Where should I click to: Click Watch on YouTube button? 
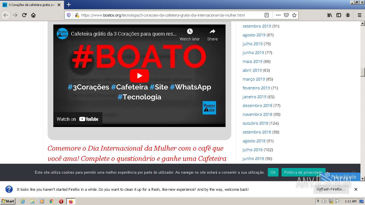78,119
